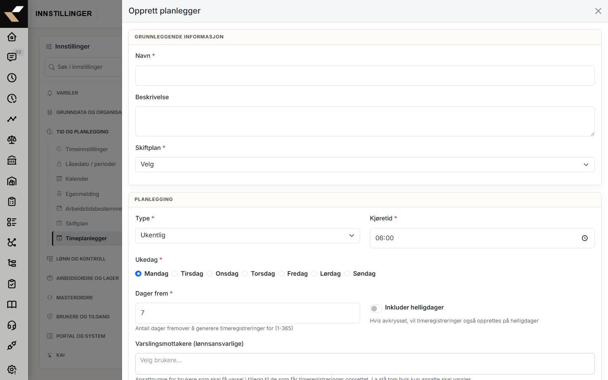Open the Skiftplan Velg dropdown

[x=365, y=165]
